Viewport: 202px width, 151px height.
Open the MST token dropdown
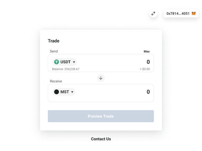[64, 92]
